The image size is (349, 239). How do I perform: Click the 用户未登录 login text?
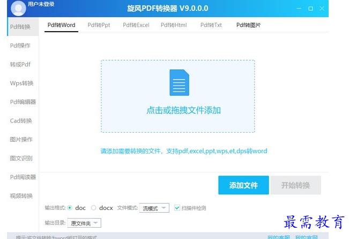[41, 4]
